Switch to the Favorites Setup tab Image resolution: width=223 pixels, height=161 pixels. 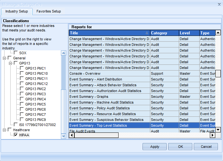click(49, 12)
